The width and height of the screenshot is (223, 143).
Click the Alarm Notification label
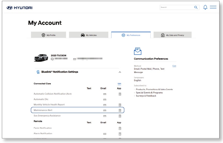tap(43, 133)
